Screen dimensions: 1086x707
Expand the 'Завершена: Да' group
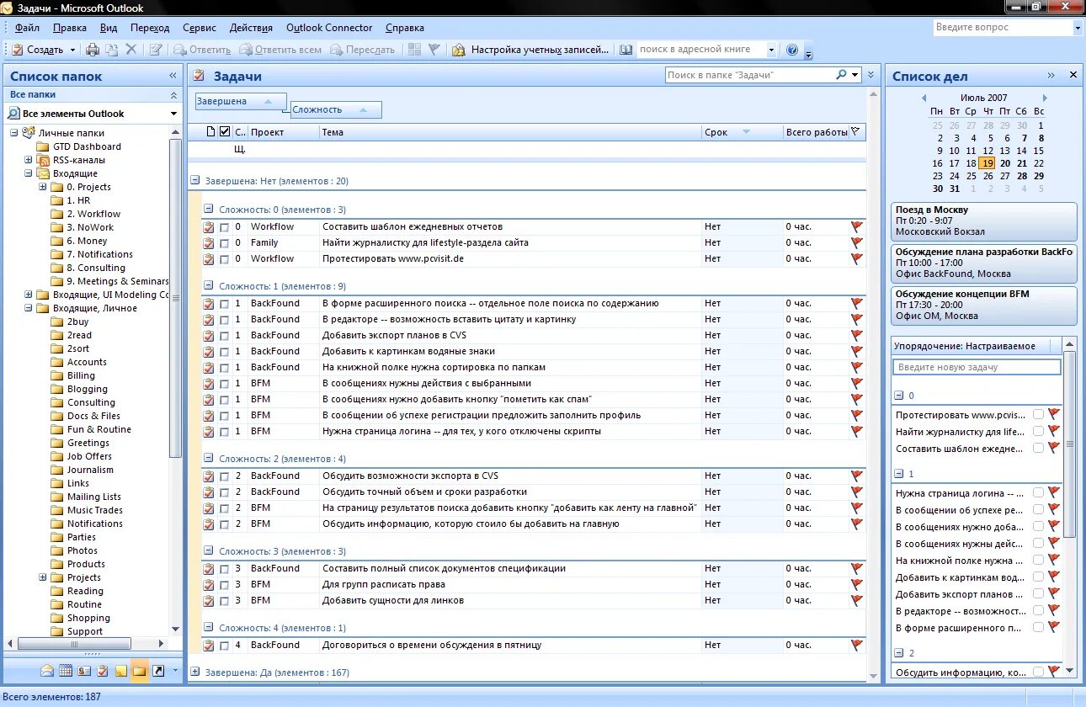click(195, 672)
